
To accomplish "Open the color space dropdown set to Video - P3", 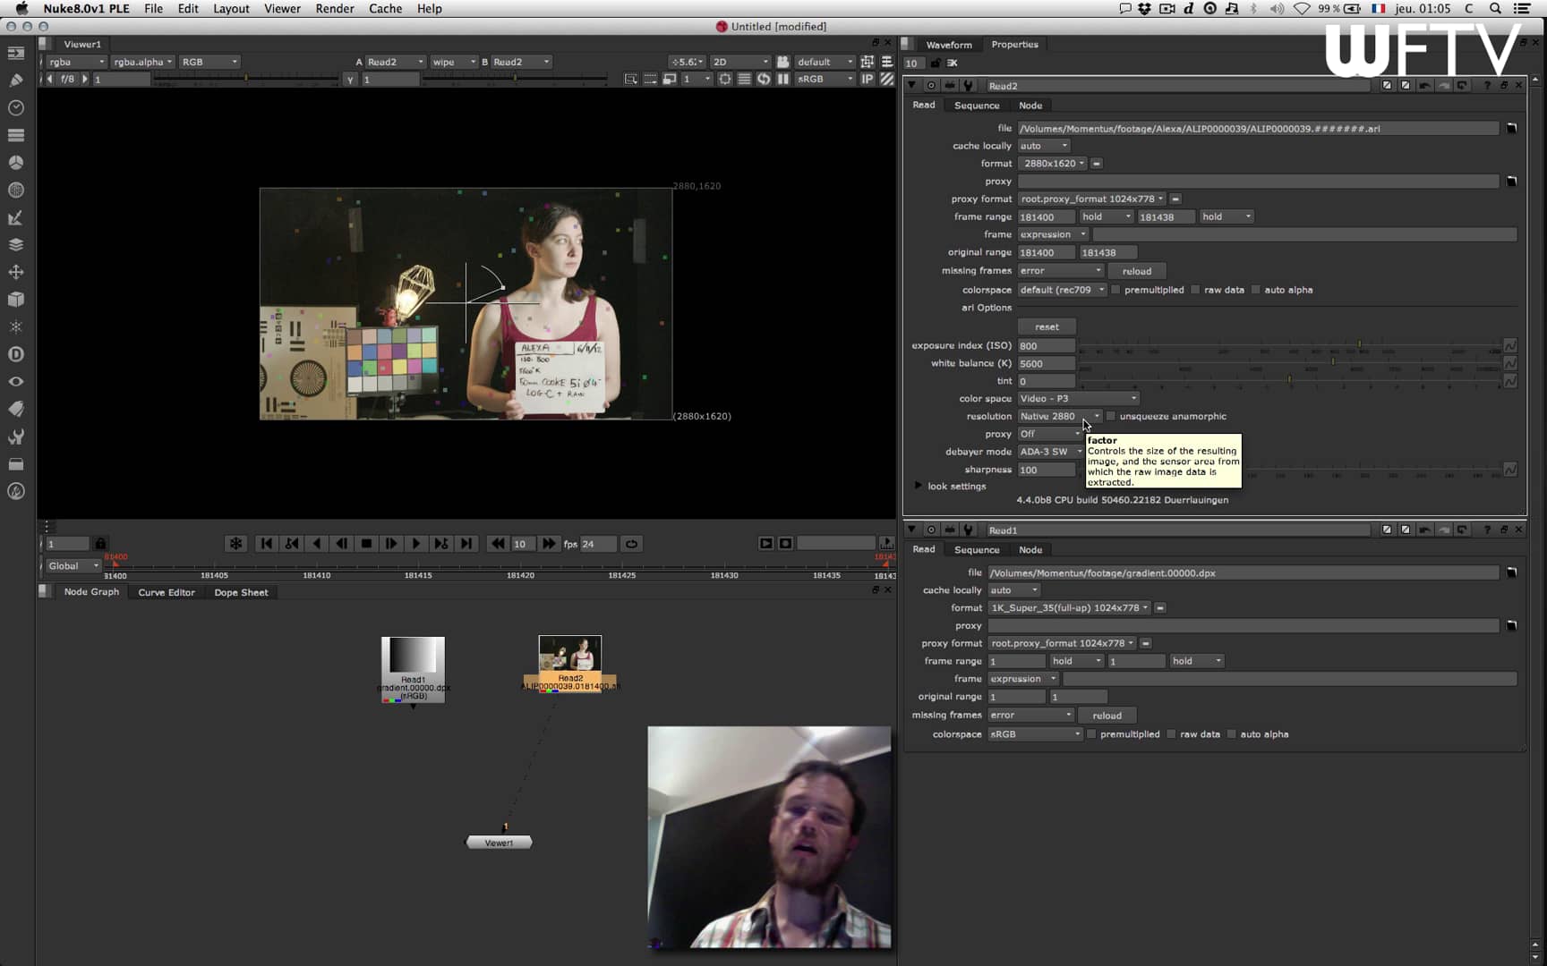I will [x=1077, y=398].
